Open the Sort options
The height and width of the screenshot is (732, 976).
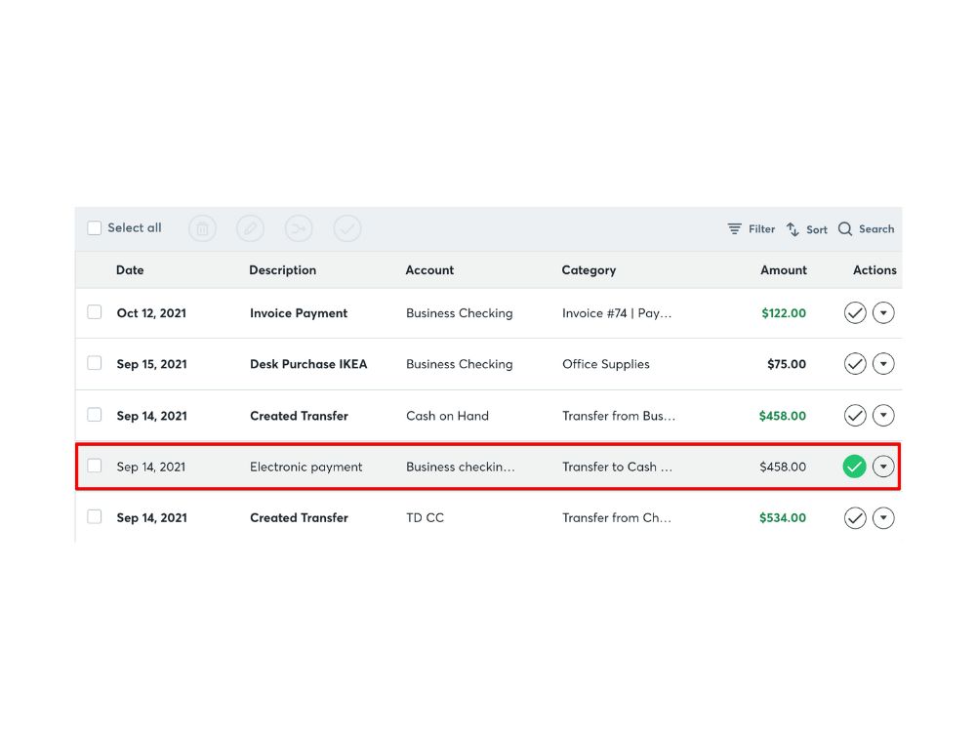[807, 229]
